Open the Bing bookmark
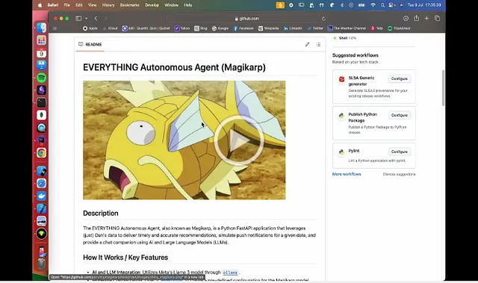The image size is (478, 283). click(201, 28)
